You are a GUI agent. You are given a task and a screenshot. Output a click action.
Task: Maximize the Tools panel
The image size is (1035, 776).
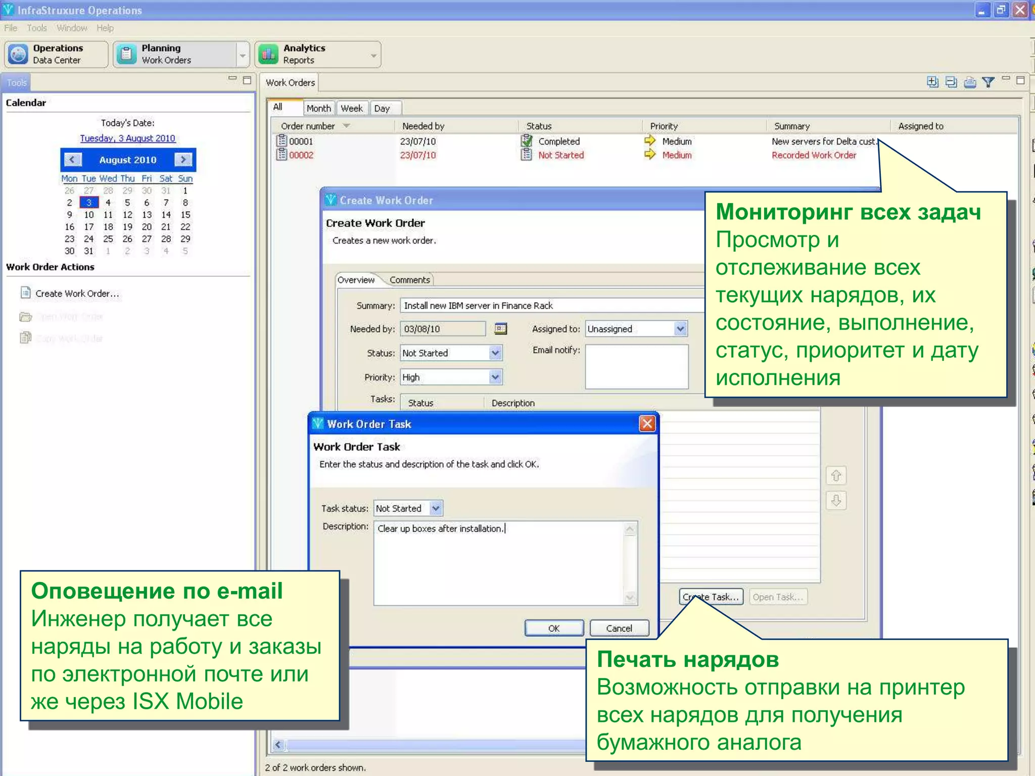point(247,80)
